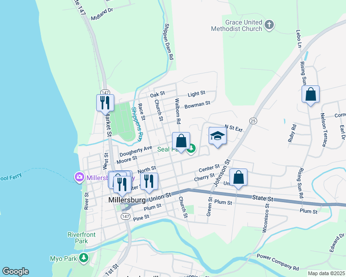Image resolution: width=346 pixels, height=277 pixels.
Task: Click the Map data ©2025 attribution
Action: [x=326, y=273]
